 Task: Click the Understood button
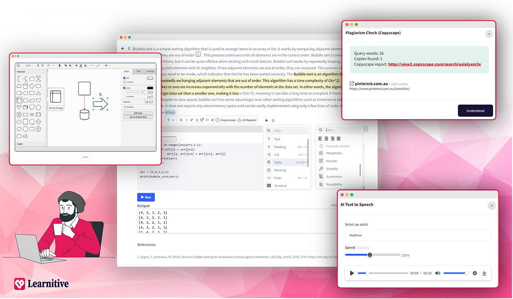(475, 111)
